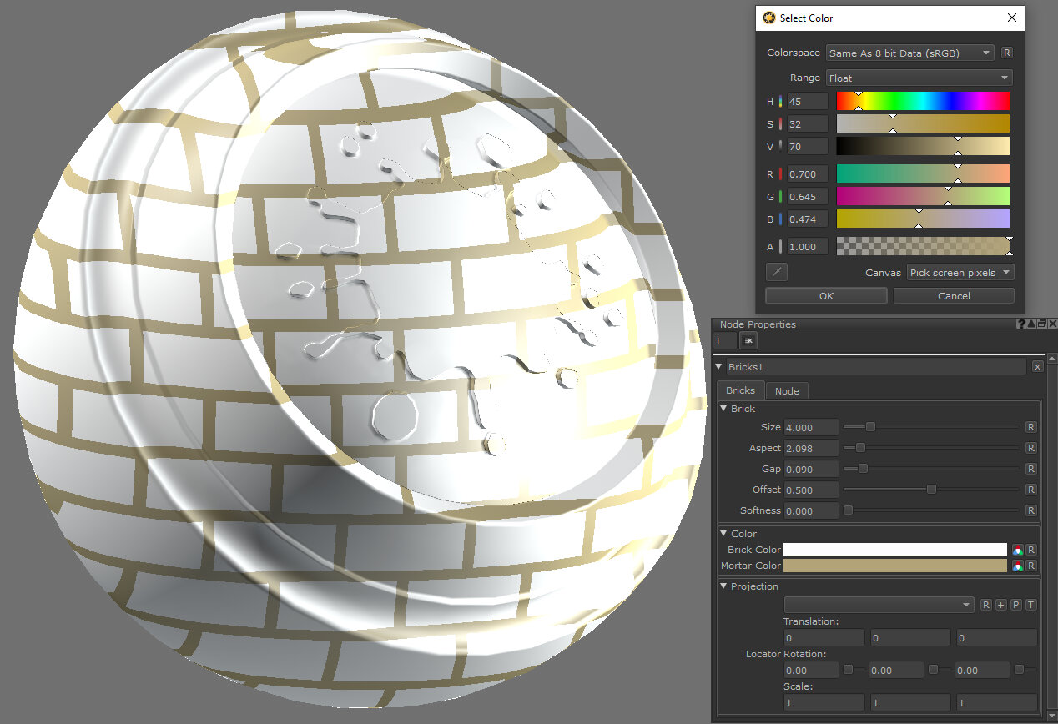Activate the eyedropper color picker tool

pos(776,272)
